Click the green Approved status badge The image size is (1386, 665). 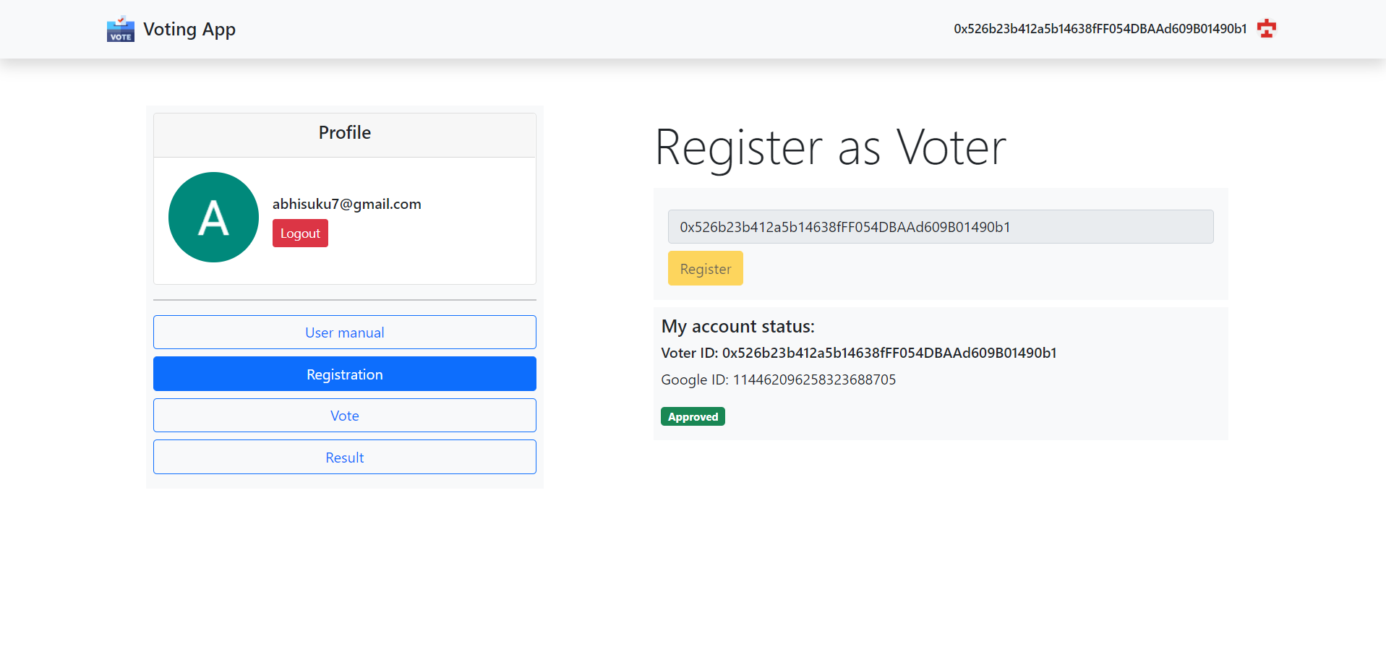pos(693,416)
